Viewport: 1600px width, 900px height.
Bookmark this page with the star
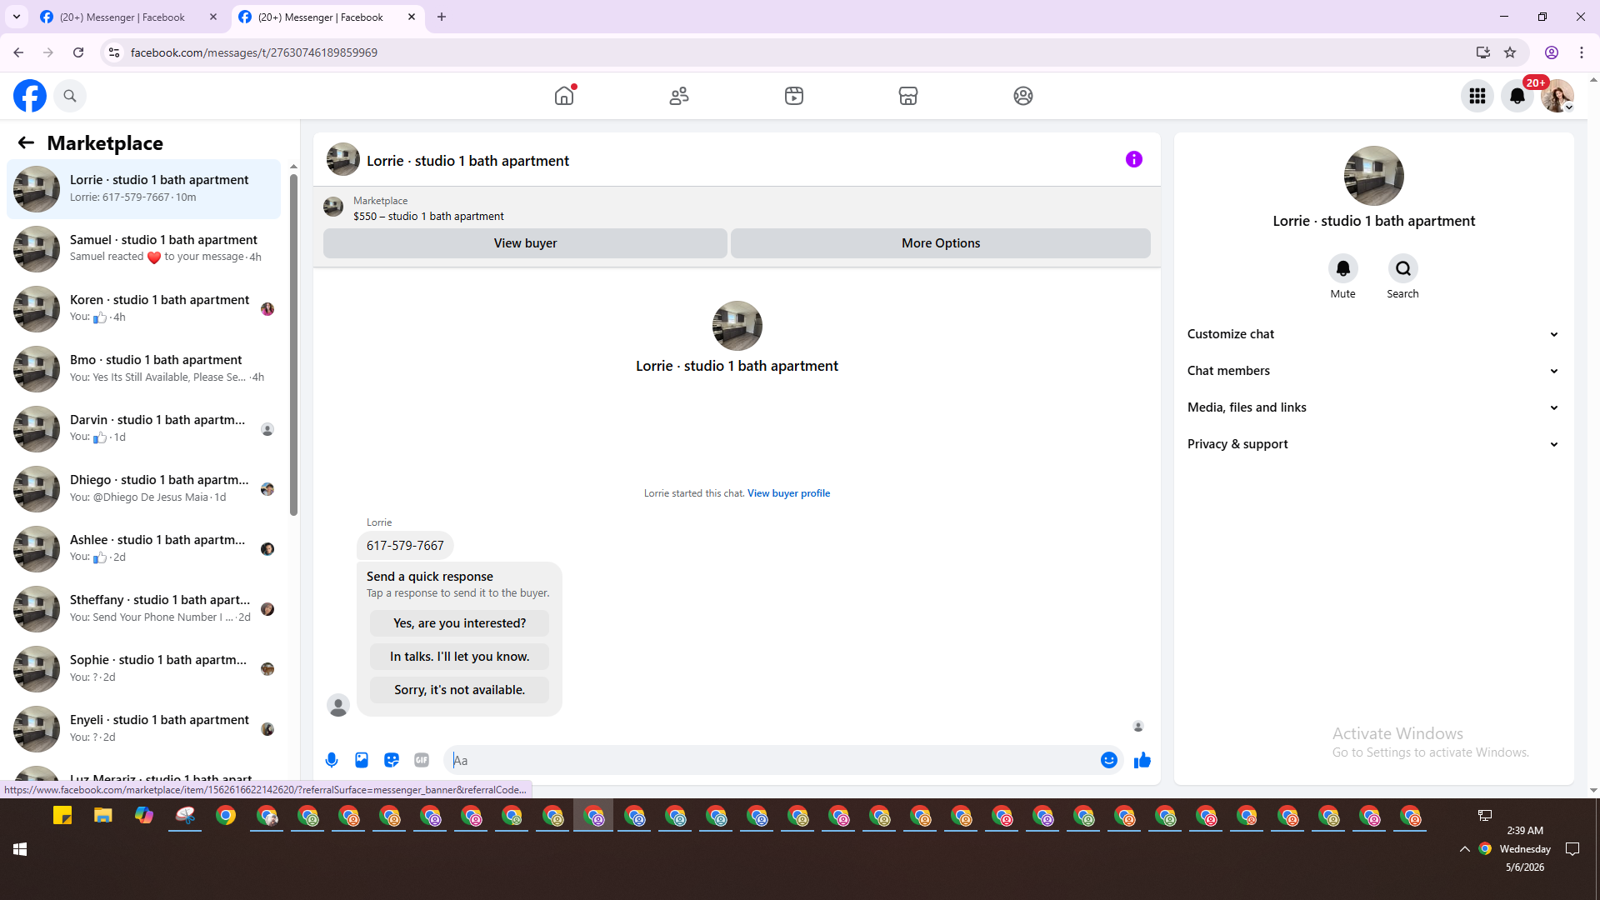tap(1510, 52)
